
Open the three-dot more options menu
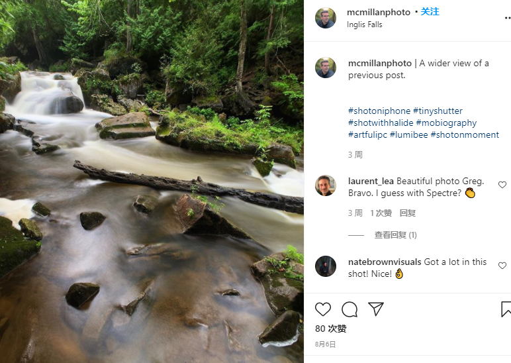point(507,18)
